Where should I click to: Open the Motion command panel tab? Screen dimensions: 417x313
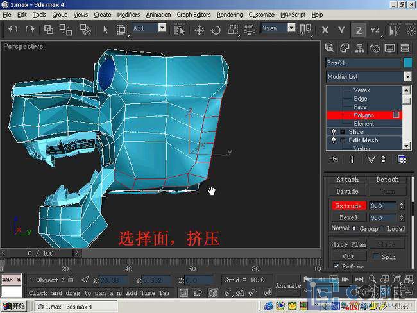[x=375, y=48]
